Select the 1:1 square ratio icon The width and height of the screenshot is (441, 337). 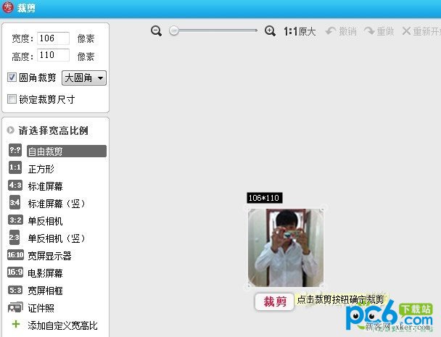(x=15, y=167)
